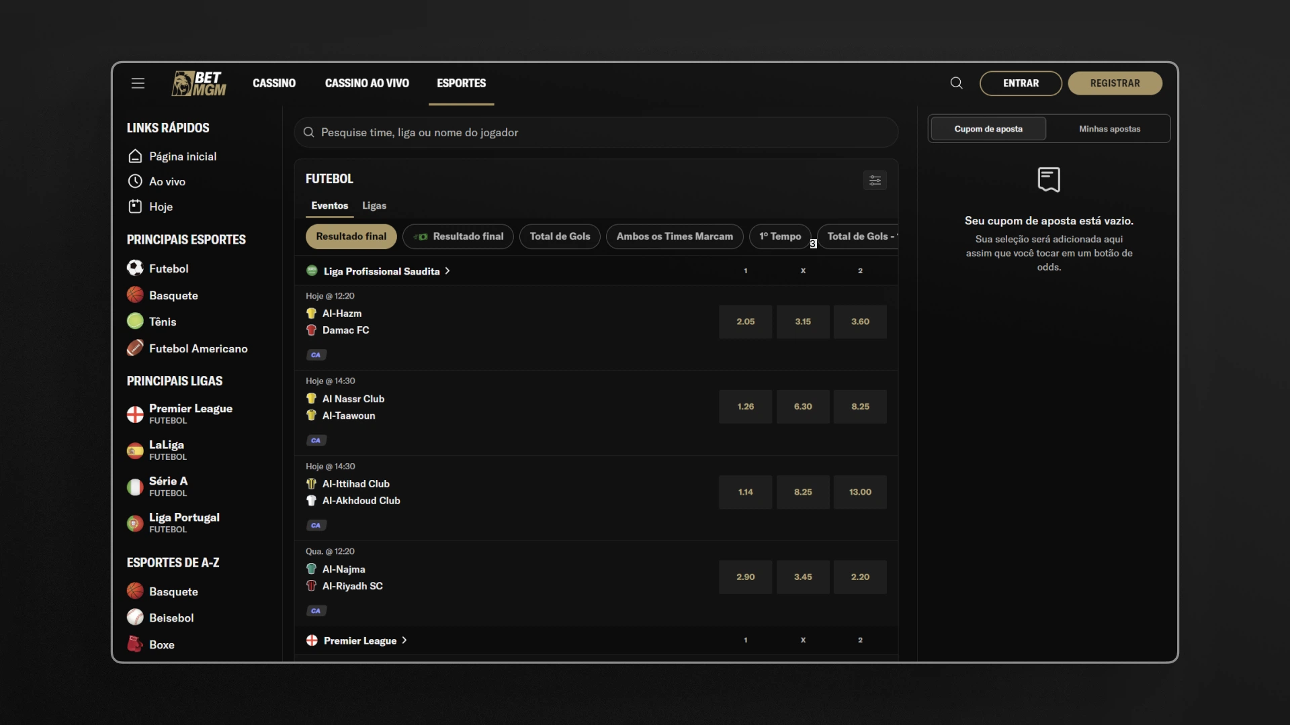The height and width of the screenshot is (725, 1290).
Task: Click the Ao vivo text link
Action: (167, 181)
